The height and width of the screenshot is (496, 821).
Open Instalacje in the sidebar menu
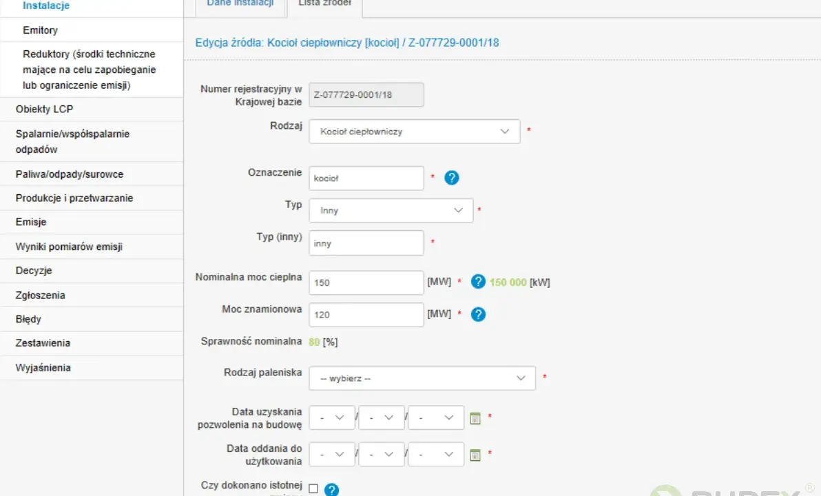pos(46,6)
